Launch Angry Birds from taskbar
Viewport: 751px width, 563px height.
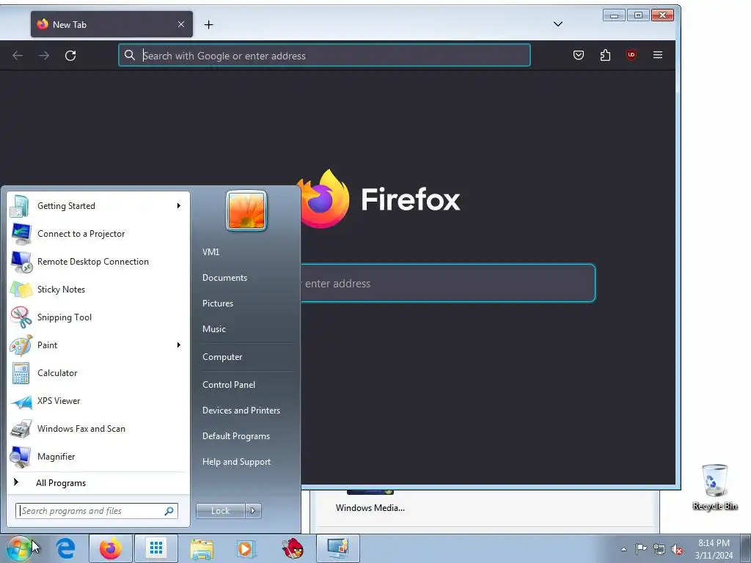coord(292,548)
